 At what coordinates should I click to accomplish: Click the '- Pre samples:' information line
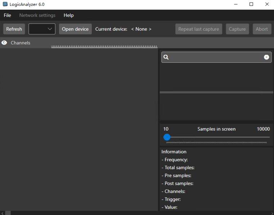[x=176, y=175]
